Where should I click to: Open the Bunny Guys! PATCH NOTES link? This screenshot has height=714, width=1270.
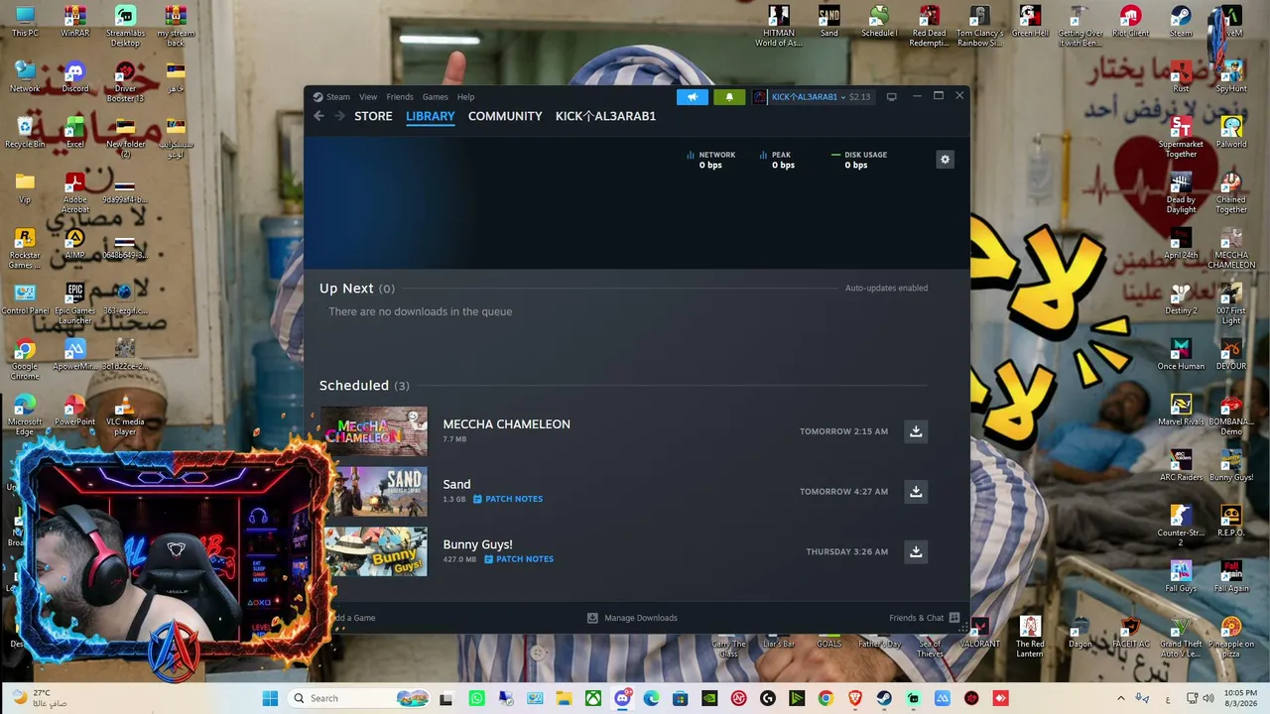click(519, 559)
